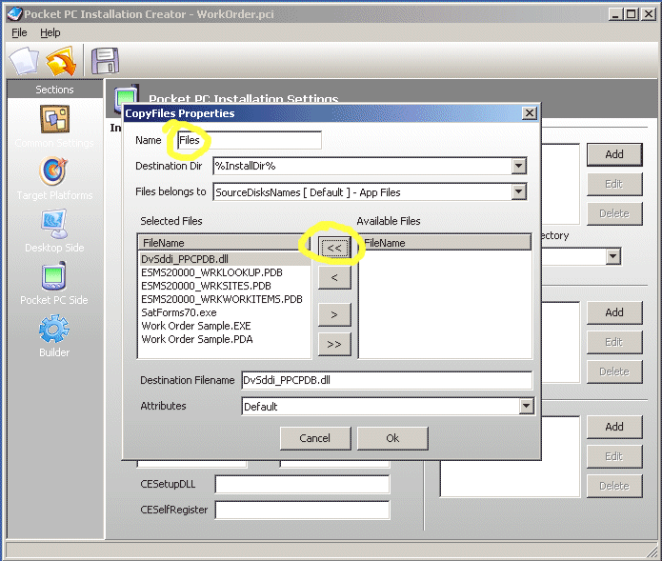Image resolution: width=662 pixels, height=561 pixels.
Task: Click the topmost Add button
Action: pyautogui.click(x=614, y=154)
